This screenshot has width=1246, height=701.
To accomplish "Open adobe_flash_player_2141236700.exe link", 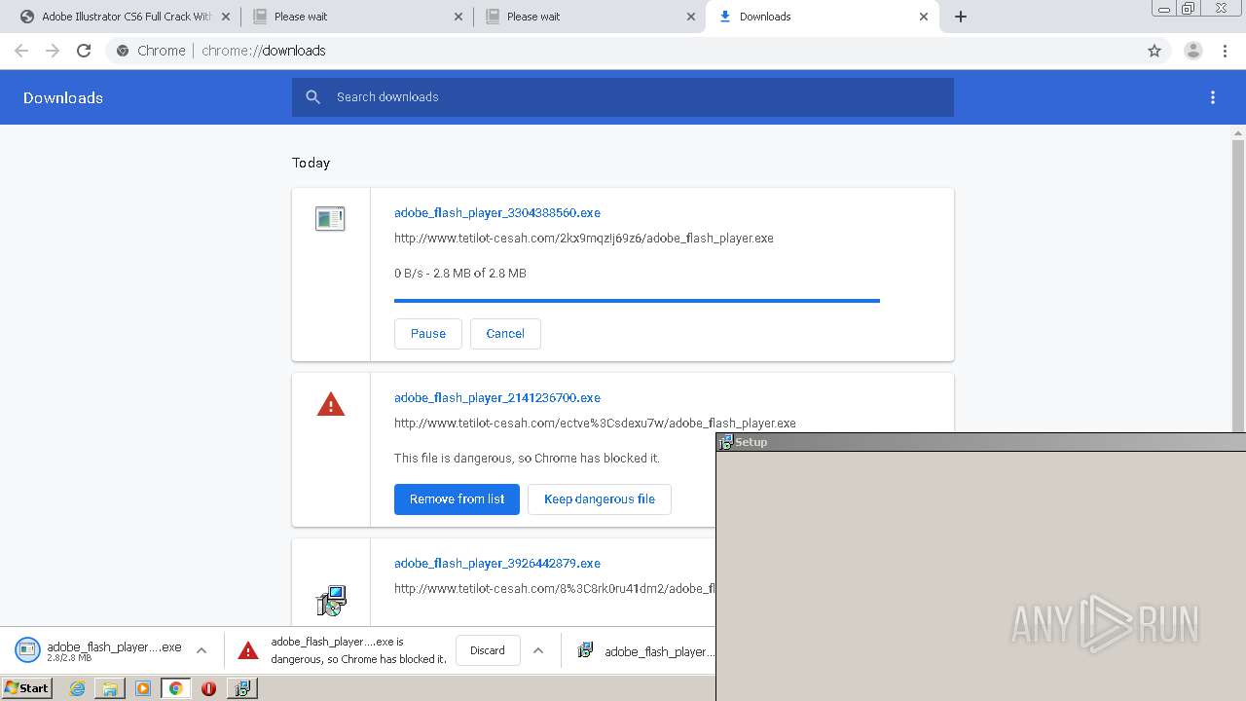I will coord(497,397).
